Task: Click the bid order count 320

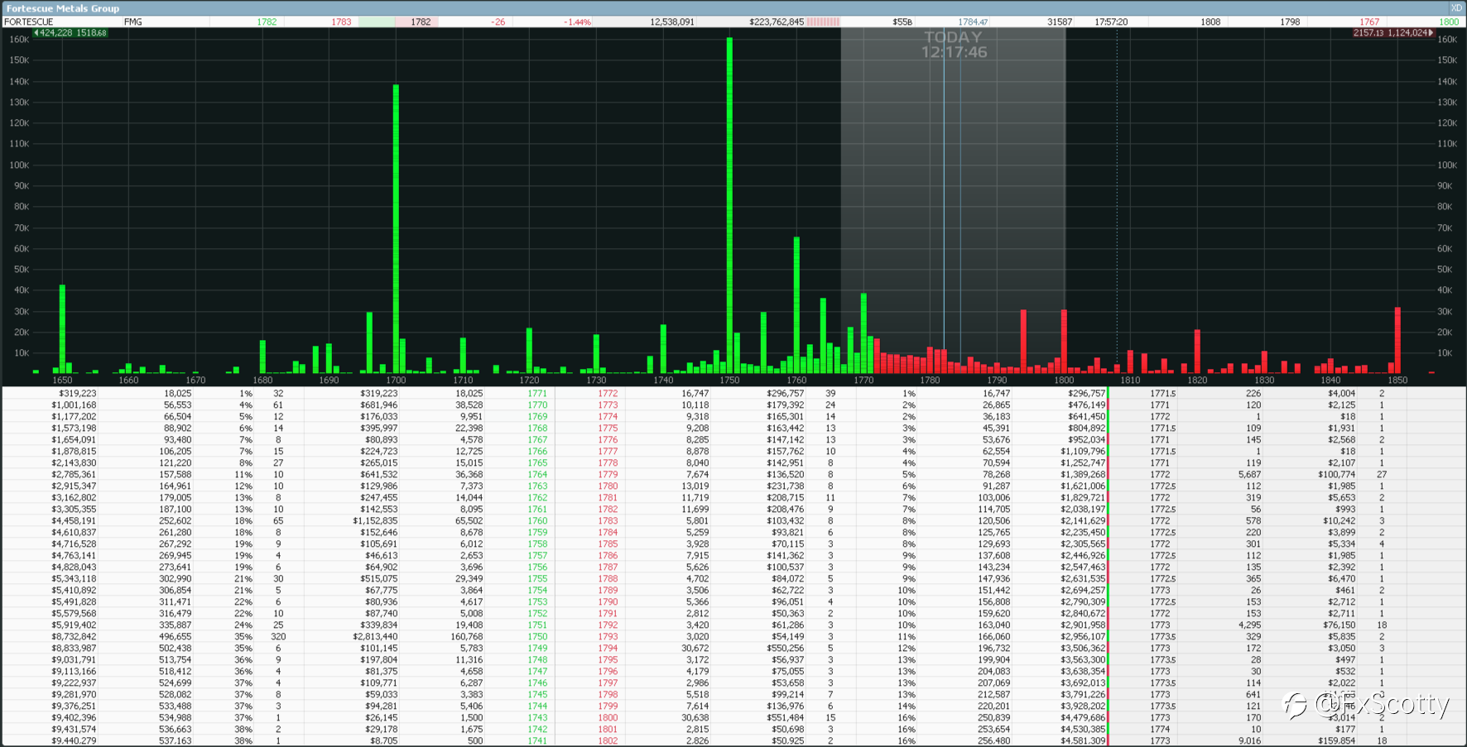Action: [x=278, y=637]
